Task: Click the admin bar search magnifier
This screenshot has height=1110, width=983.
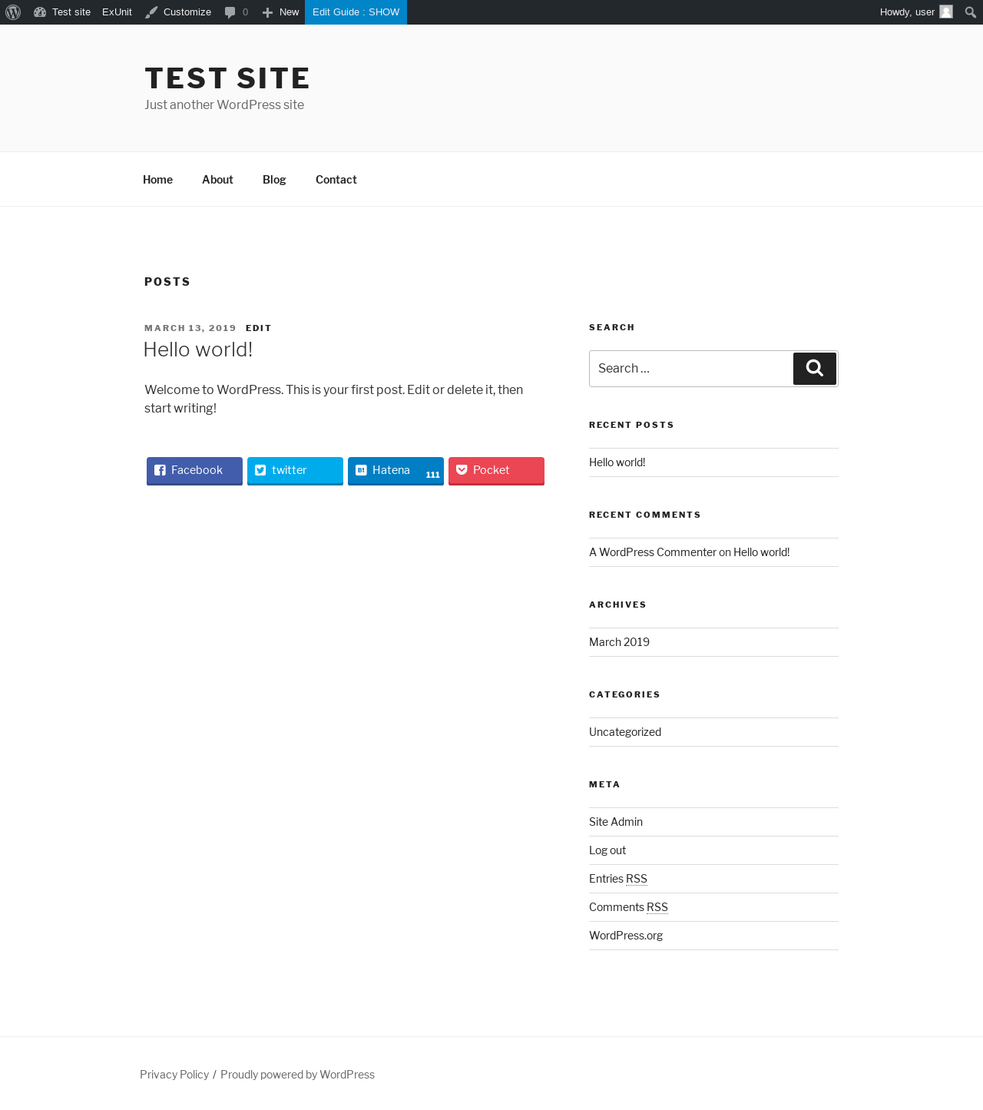Action: [971, 12]
